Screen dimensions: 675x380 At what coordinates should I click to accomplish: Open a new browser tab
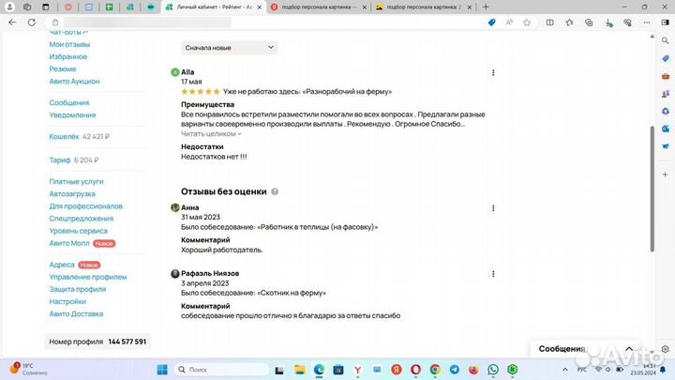(486, 7)
